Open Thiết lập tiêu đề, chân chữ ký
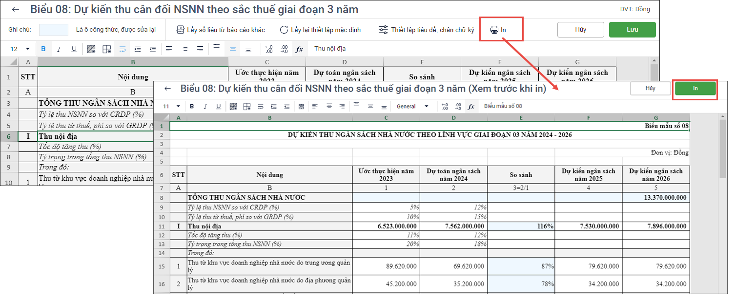This screenshot has height=299, width=735. pyautogui.click(x=427, y=30)
